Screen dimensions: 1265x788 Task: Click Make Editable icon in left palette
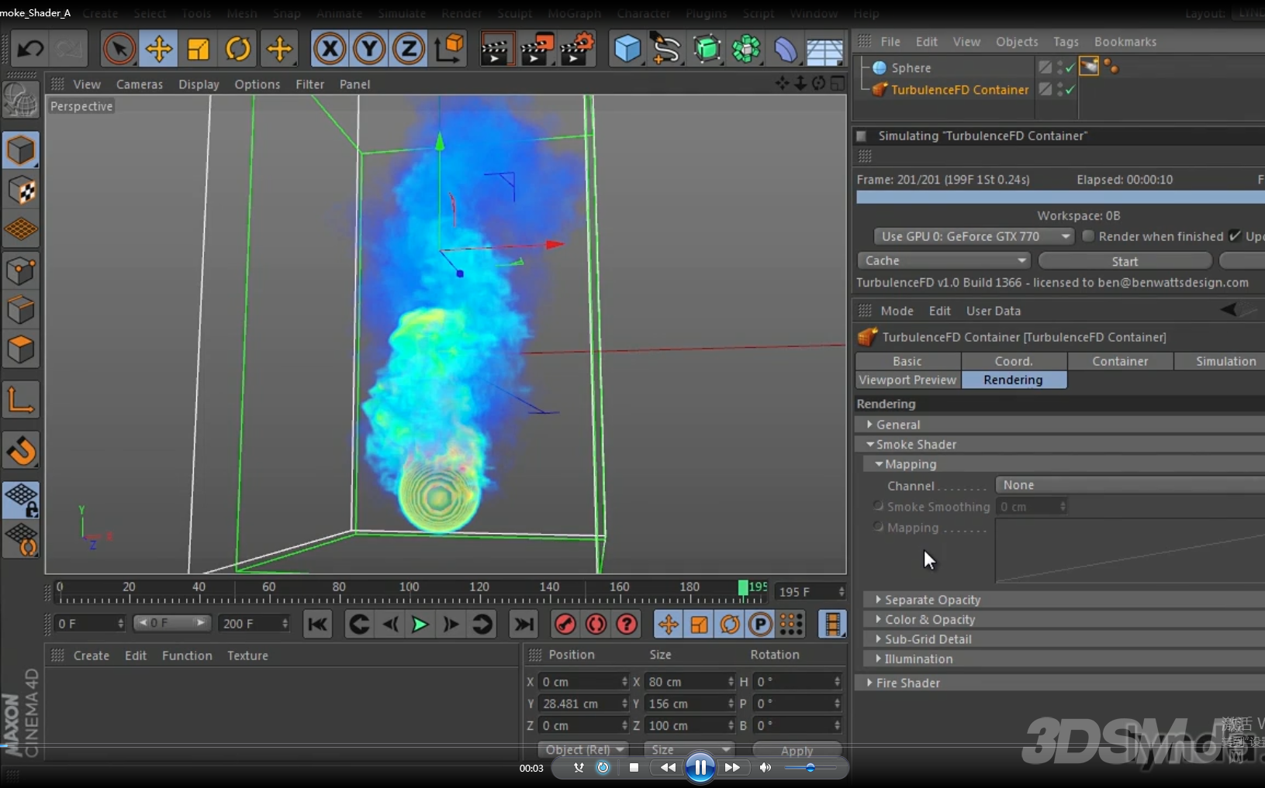click(x=21, y=99)
